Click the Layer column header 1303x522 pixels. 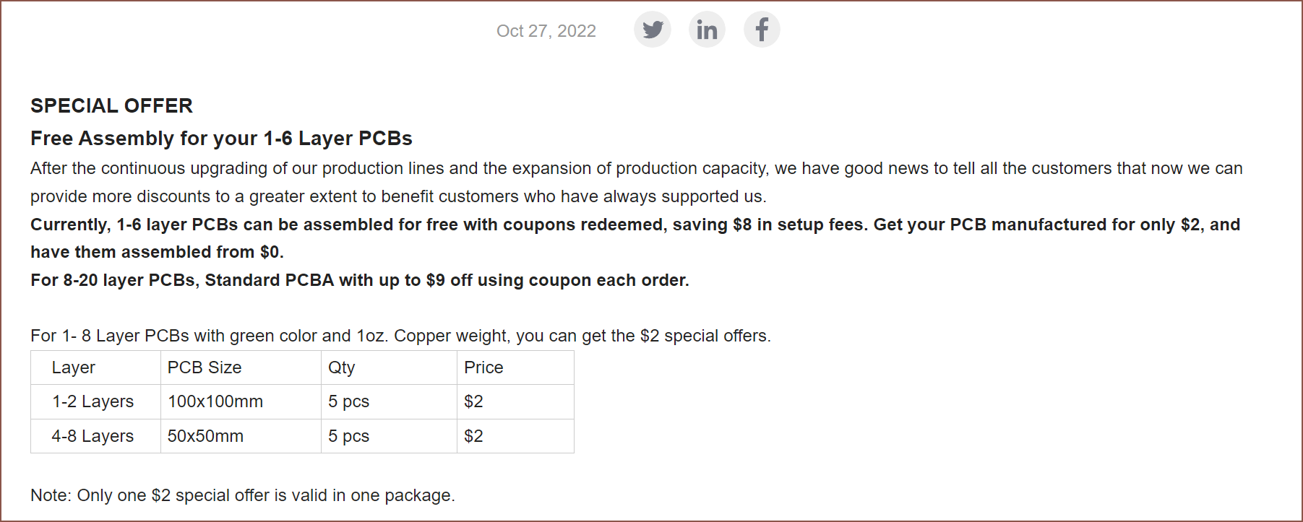tap(74, 367)
